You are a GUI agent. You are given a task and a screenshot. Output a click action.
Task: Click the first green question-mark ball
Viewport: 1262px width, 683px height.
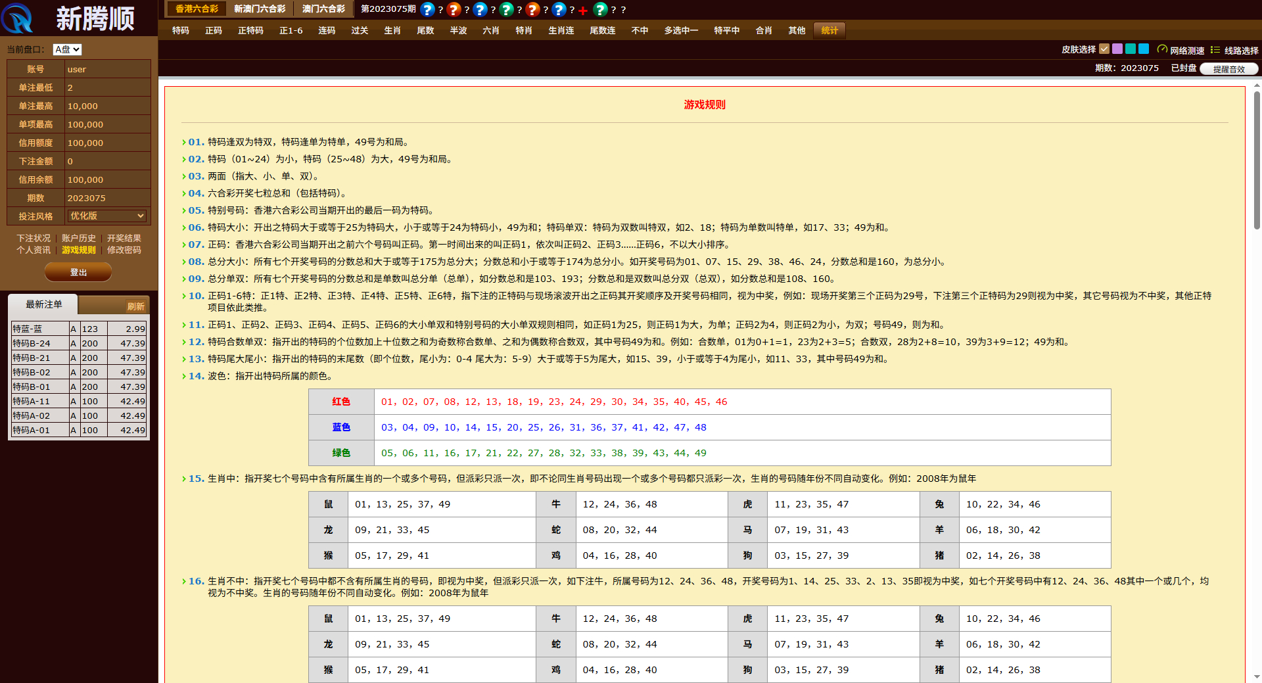click(506, 9)
